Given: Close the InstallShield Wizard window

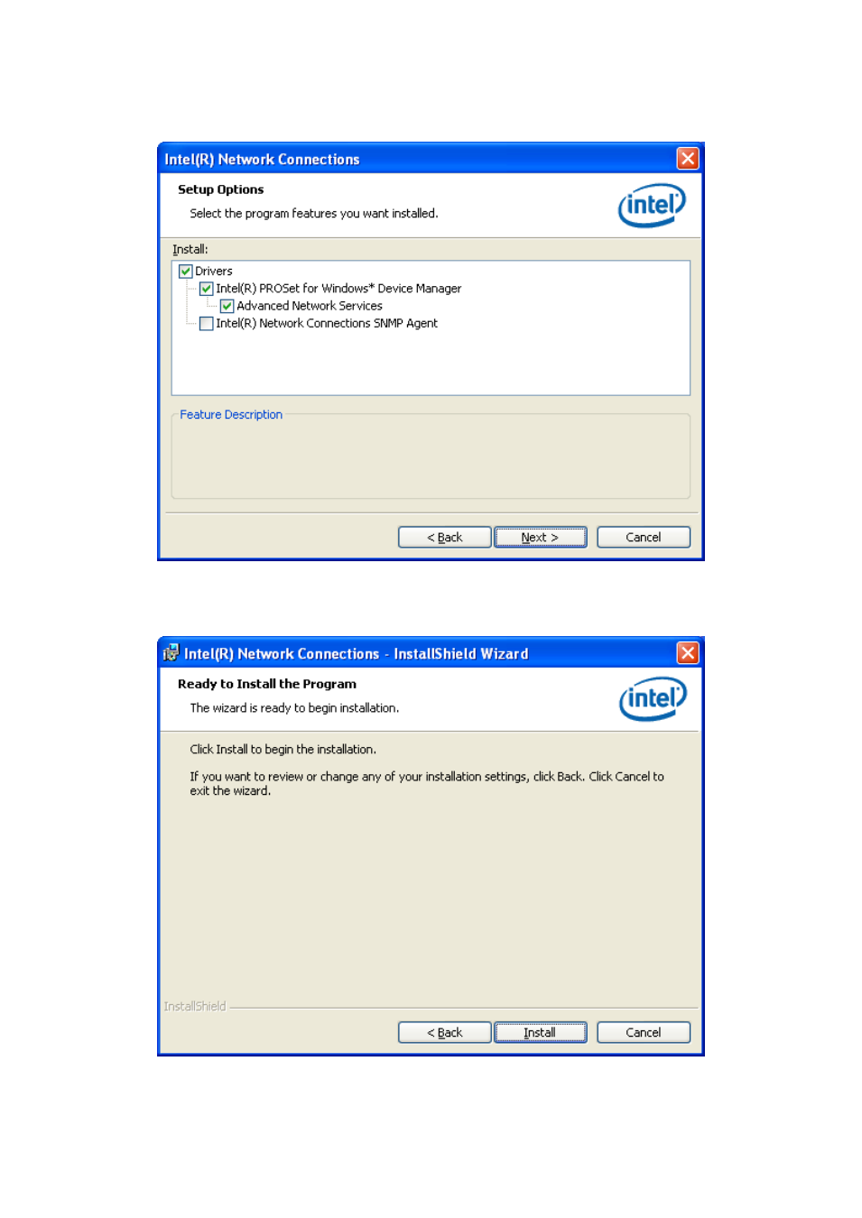Looking at the screenshot, I should tap(688, 653).
